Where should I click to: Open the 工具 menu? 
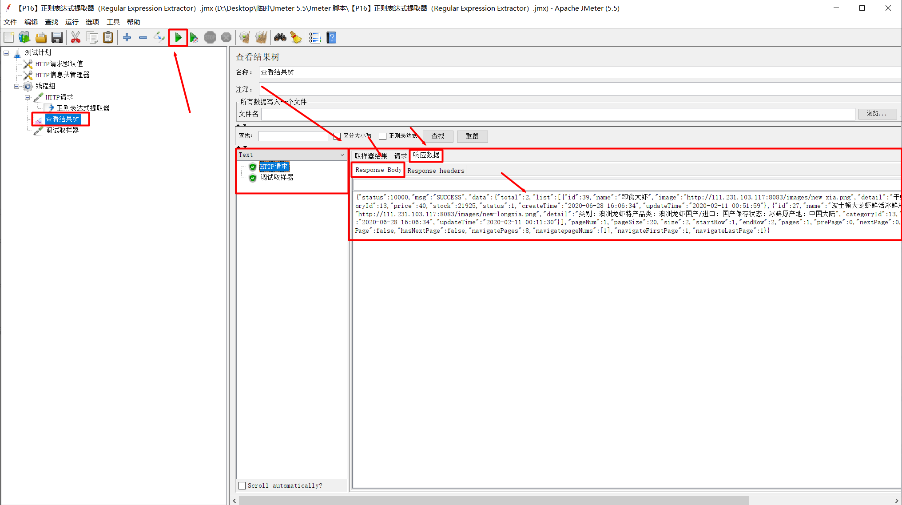pyautogui.click(x=113, y=22)
